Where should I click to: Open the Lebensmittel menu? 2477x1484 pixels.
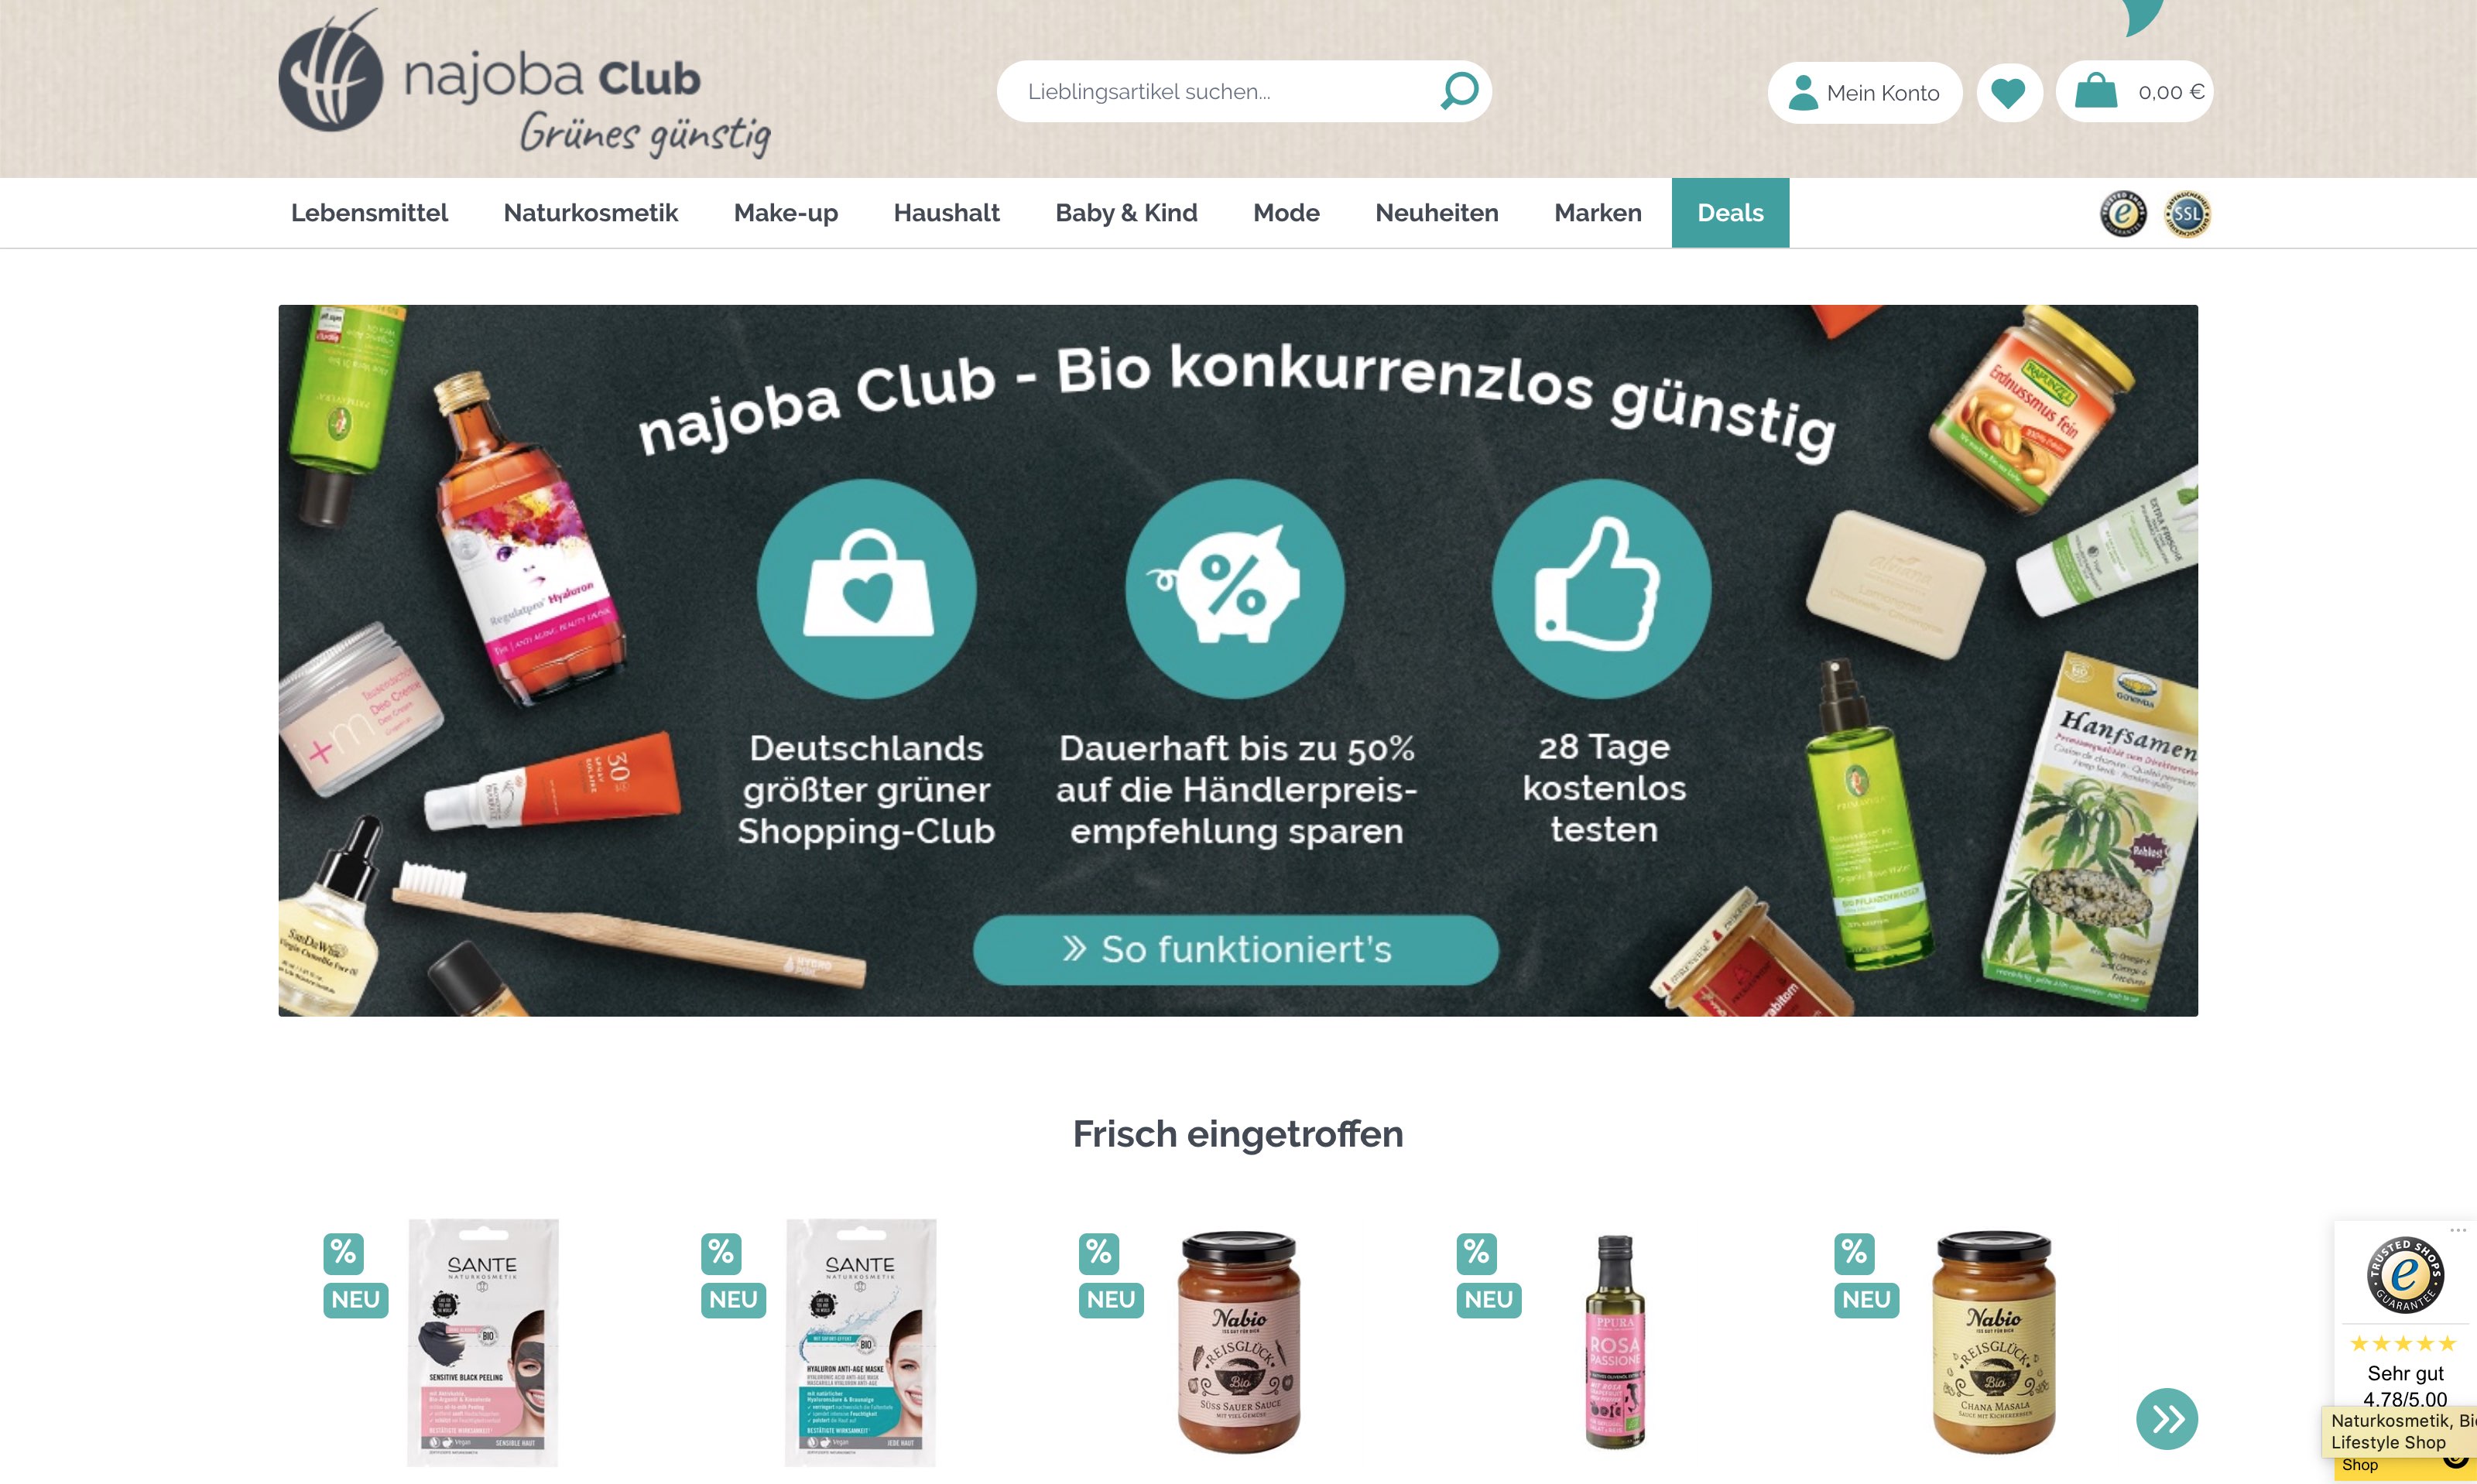pyautogui.click(x=369, y=213)
